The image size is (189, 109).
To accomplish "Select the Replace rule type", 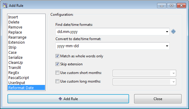I will pos(27,32).
